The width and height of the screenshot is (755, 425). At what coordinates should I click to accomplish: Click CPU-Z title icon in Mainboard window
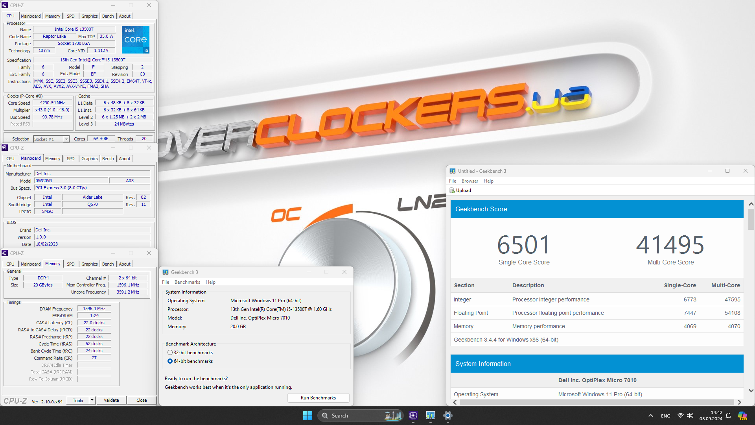(5, 148)
